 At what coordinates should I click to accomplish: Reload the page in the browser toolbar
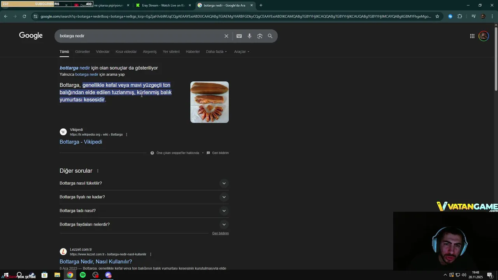pos(24,16)
